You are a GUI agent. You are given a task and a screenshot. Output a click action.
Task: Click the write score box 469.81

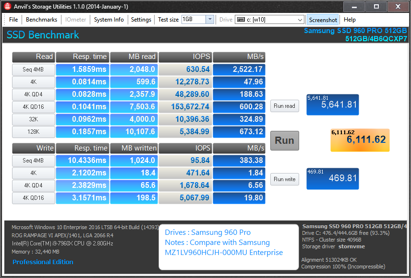point(332,178)
